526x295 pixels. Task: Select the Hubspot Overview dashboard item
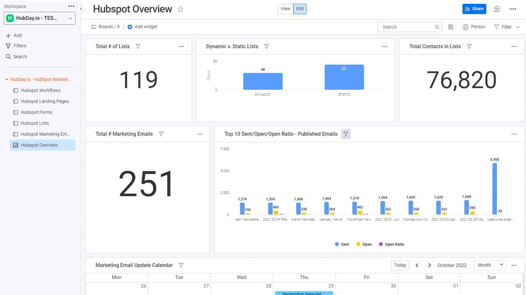pos(43,145)
